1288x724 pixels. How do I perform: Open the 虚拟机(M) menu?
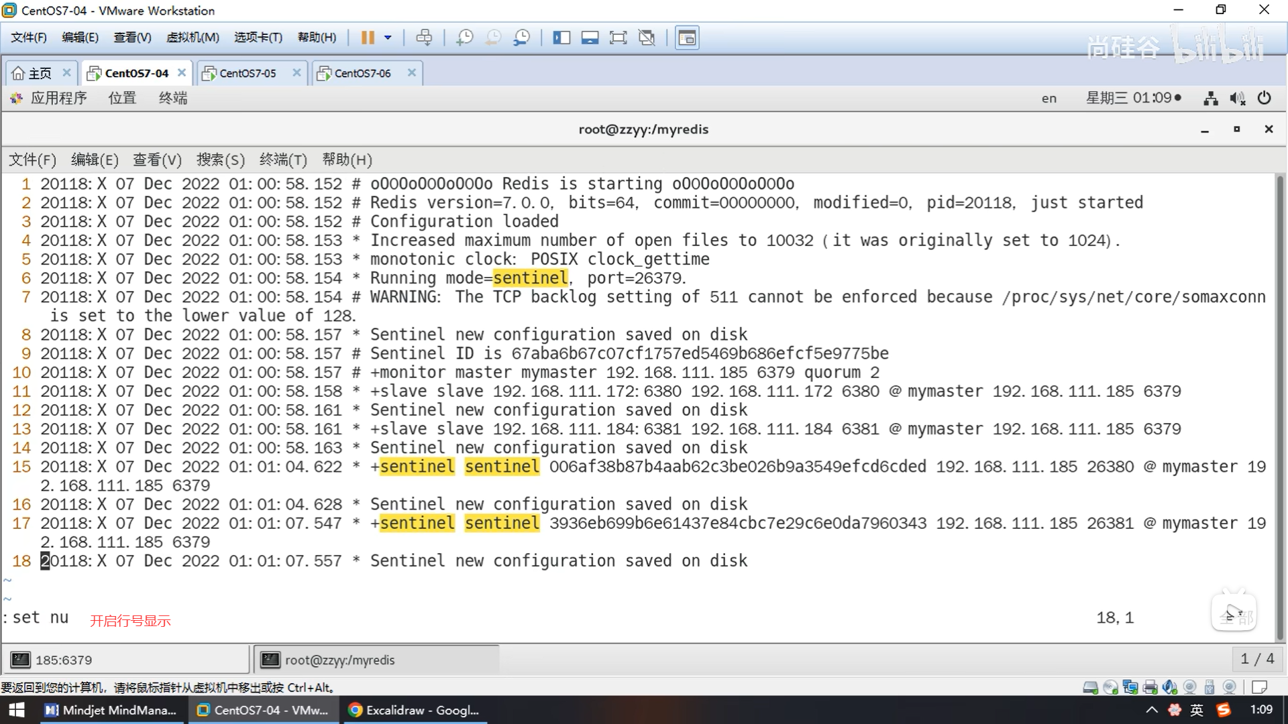193,38
